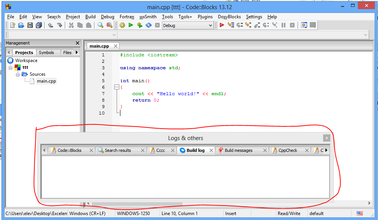The height and width of the screenshot is (220, 378).
Task: Open the Replace tool icon
Action: (x=109, y=25)
